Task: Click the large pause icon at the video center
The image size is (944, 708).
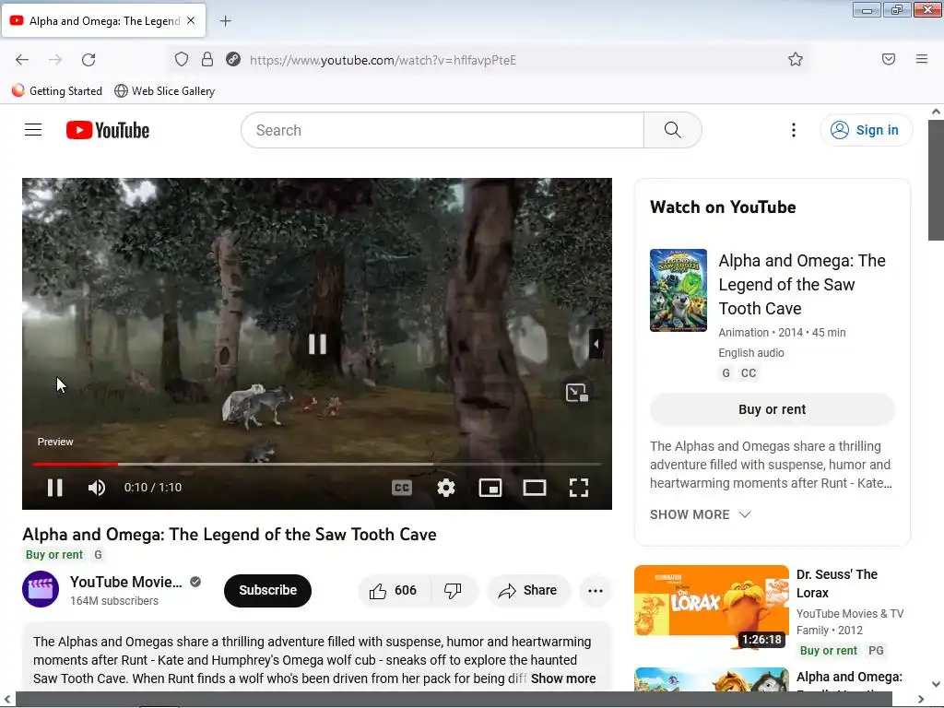Action: (317, 344)
